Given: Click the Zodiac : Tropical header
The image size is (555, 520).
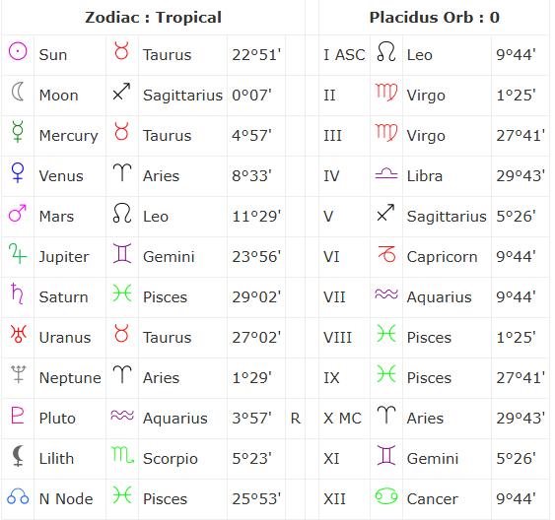Looking at the screenshot, I should (153, 18).
